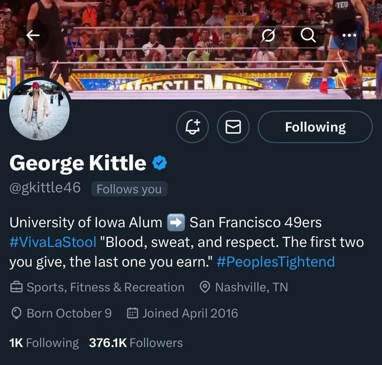
Task: Click the @gkittle46 handle
Action: pos(45,189)
